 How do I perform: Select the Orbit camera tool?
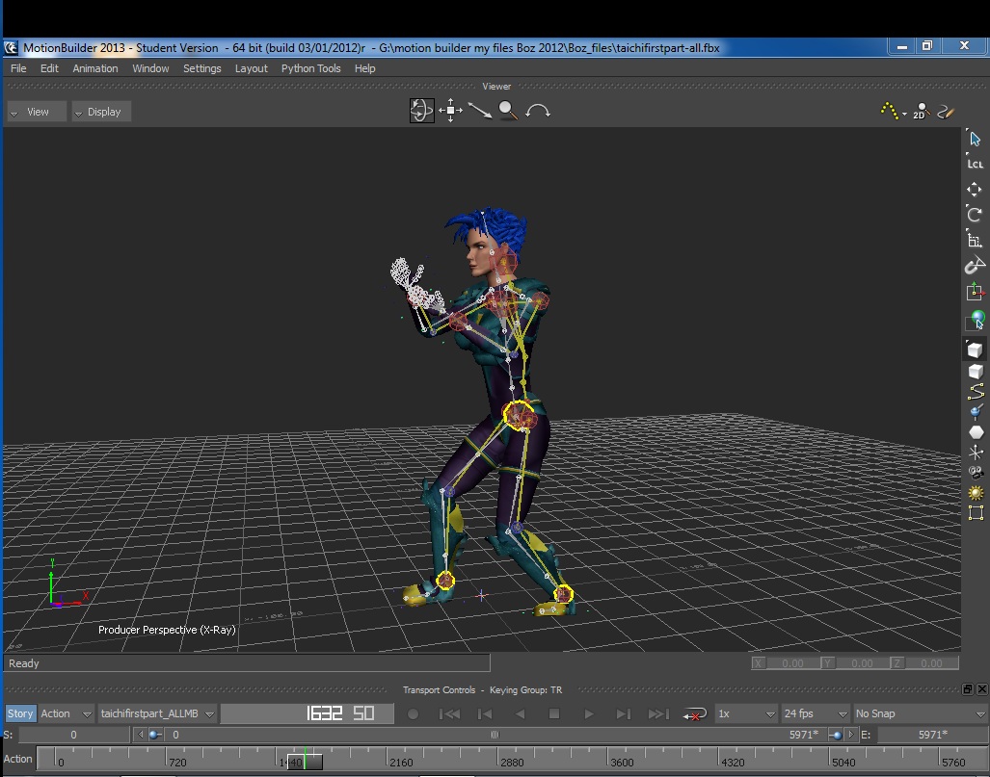(421, 111)
